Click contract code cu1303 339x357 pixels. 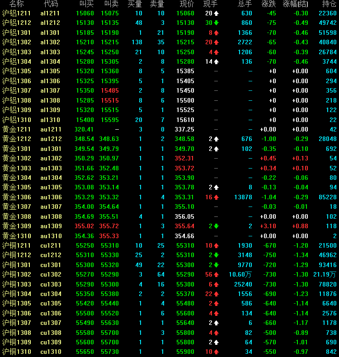coord(50,284)
